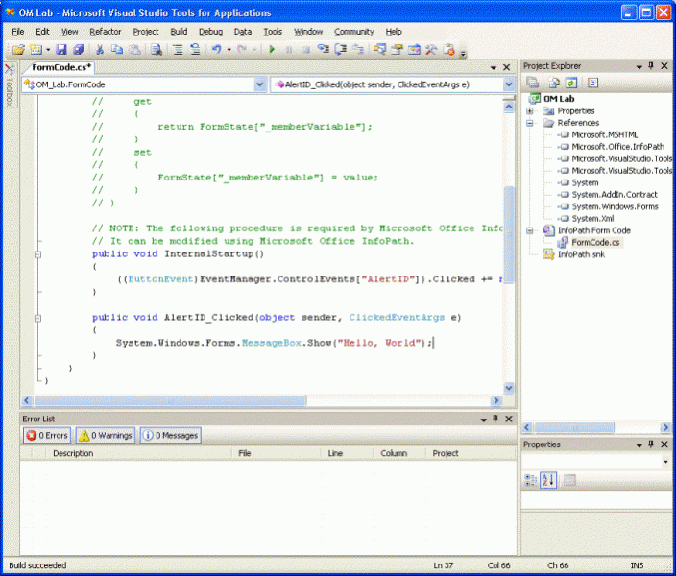Toggle the 0 Errors filter button
The image size is (676, 576).
(47, 436)
